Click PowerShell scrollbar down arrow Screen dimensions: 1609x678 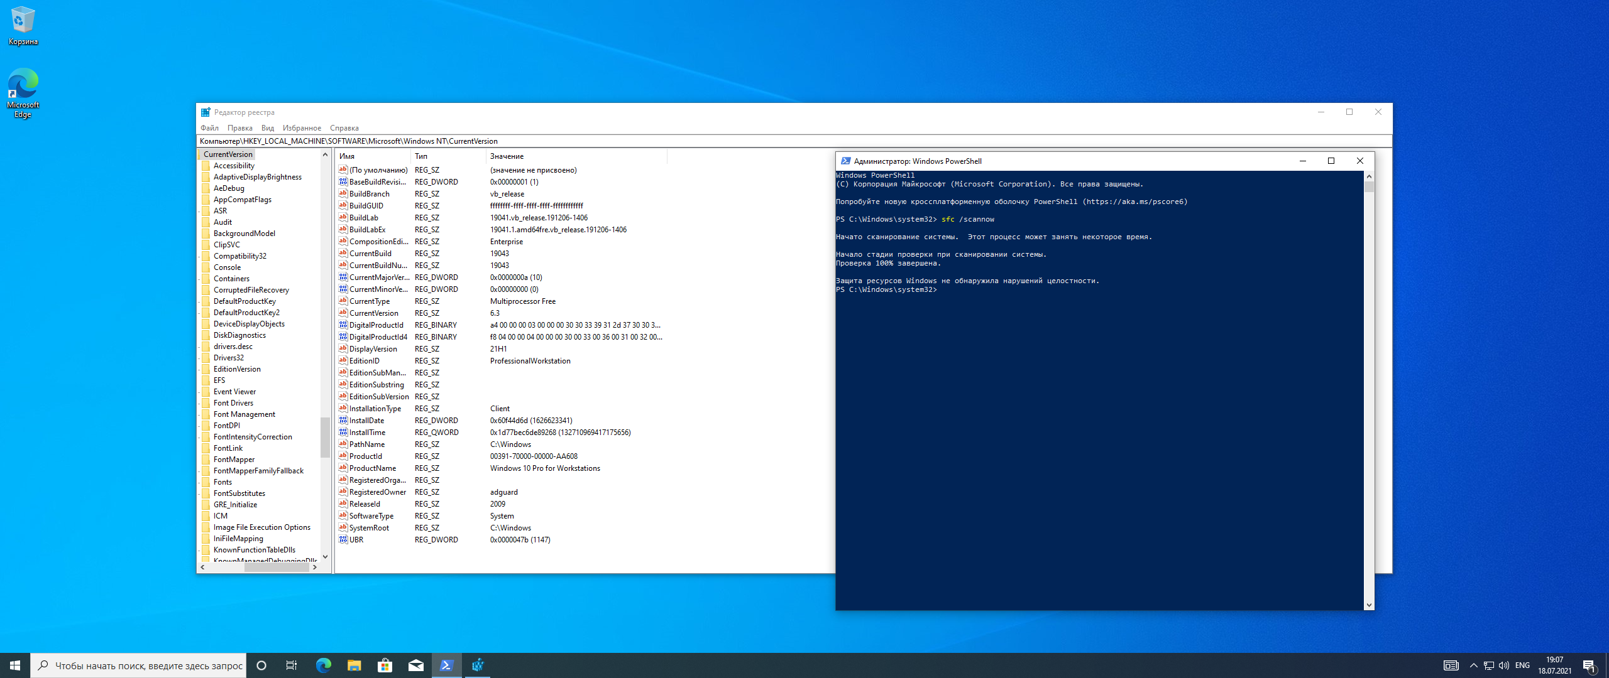[1369, 605]
